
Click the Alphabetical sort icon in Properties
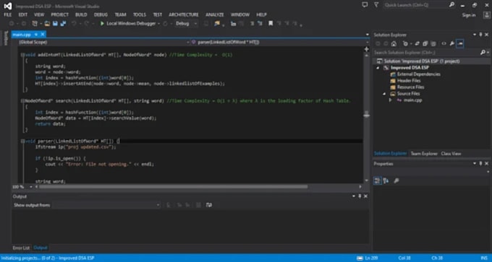pos(386,180)
